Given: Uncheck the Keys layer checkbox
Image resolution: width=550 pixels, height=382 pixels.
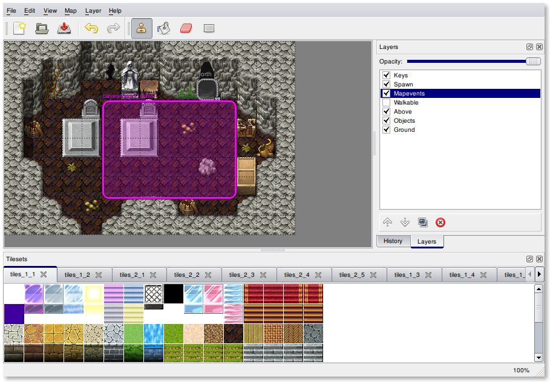Looking at the screenshot, I should (386, 76).
